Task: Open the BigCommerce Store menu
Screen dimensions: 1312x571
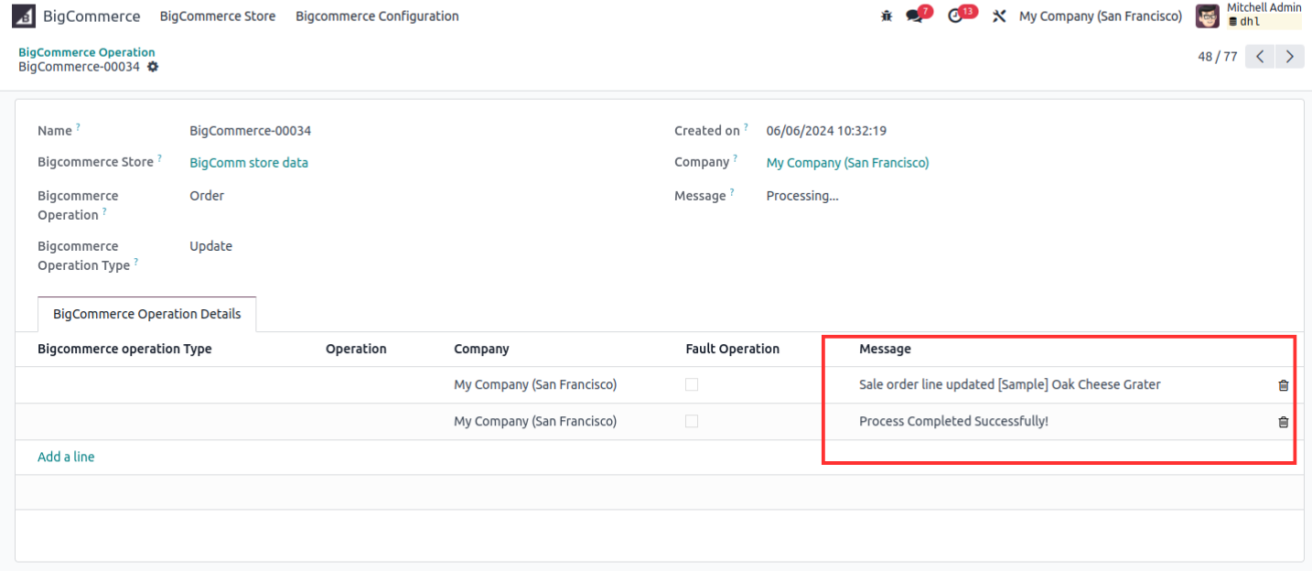Action: coord(218,16)
